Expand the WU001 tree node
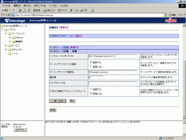 pyautogui.click(x=10, y=41)
